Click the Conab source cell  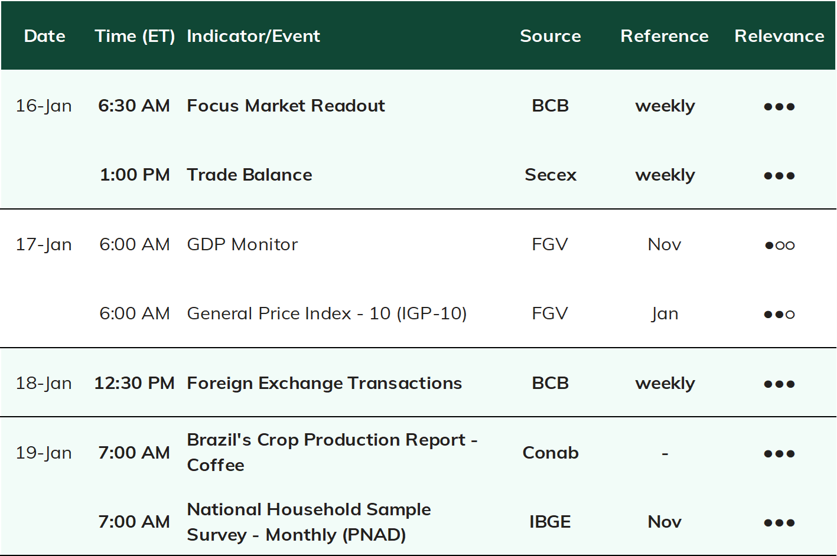(551, 453)
